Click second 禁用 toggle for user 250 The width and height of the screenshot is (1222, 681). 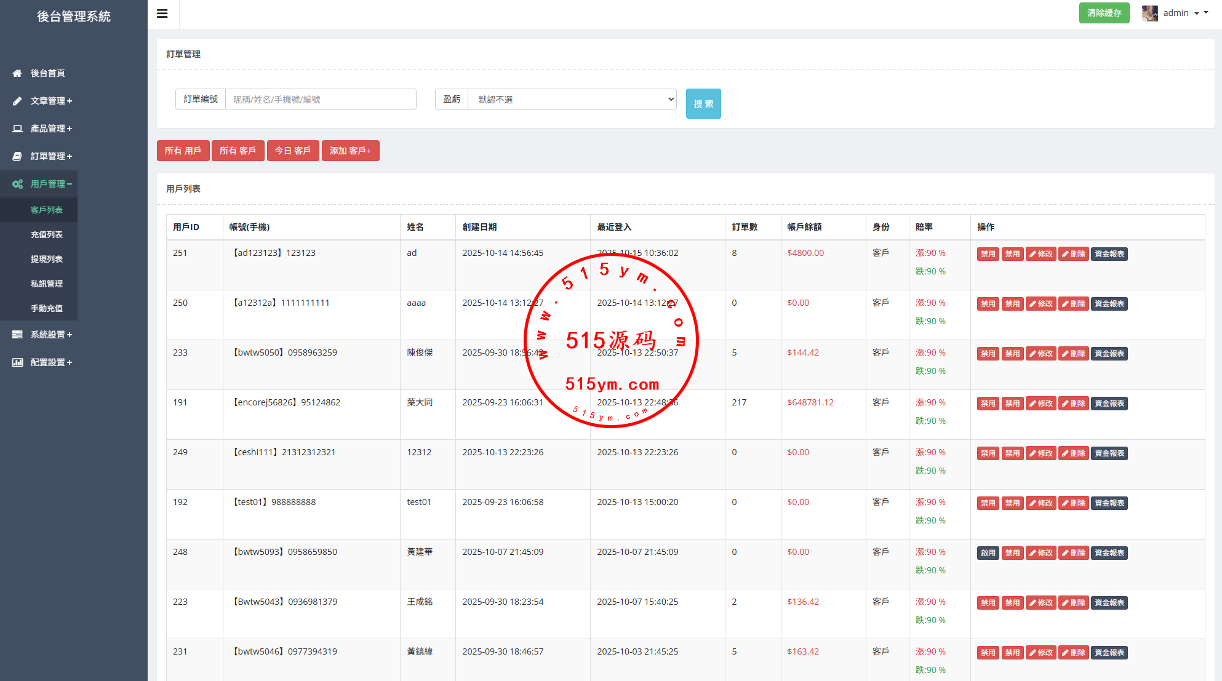pos(1012,303)
